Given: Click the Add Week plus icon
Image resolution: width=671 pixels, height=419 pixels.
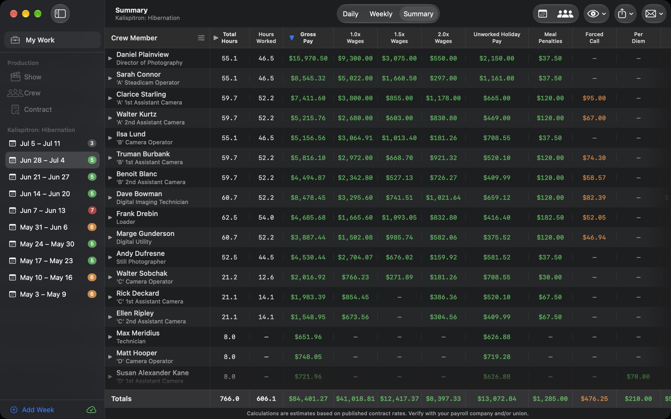Looking at the screenshot, I should point(14,410).
